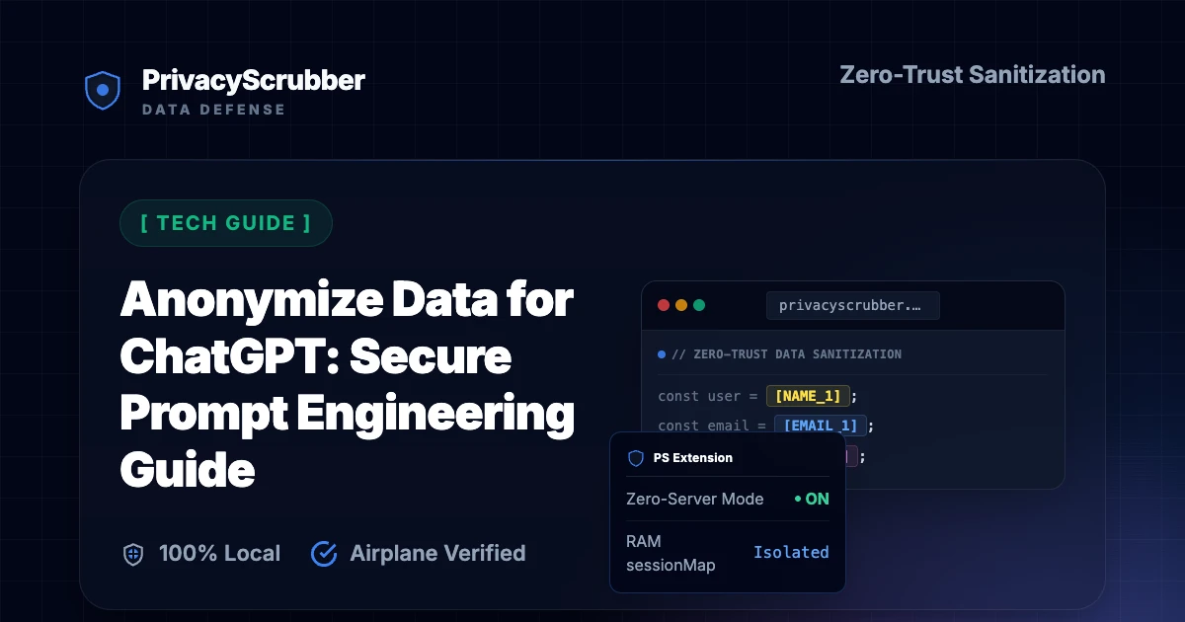Click the Zero-Server Mode label
Screen dimensions: 1185x622
click(x=695, y=499)
